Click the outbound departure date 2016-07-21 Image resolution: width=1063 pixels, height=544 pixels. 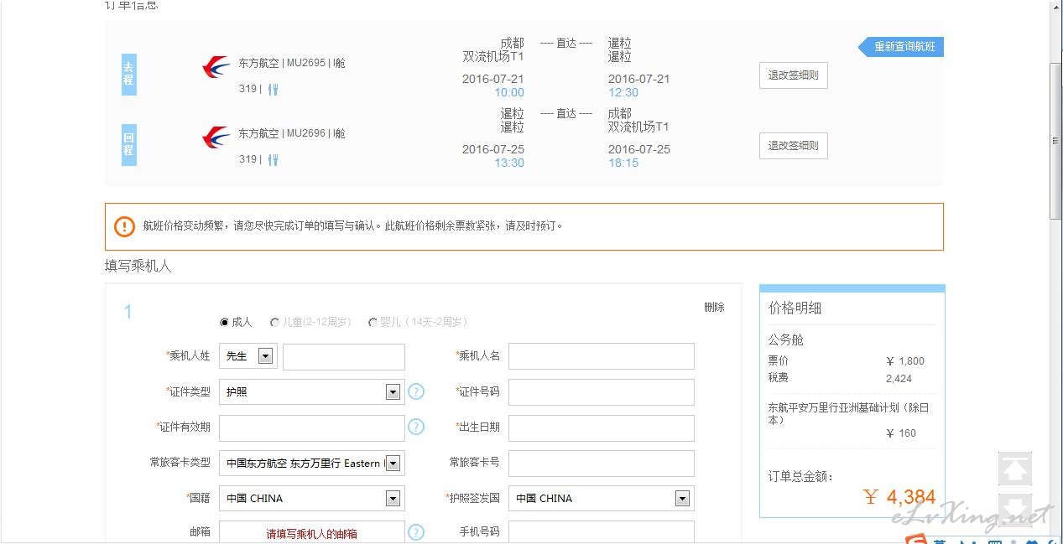point(492,79)
